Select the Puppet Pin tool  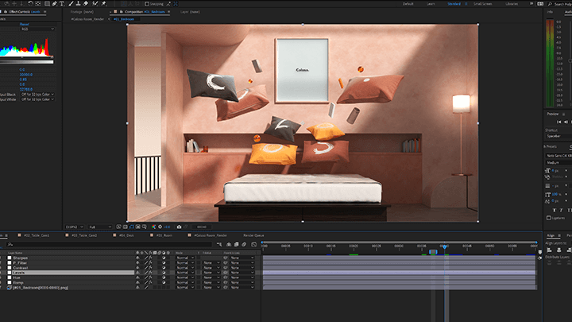[x=103, y=4]
